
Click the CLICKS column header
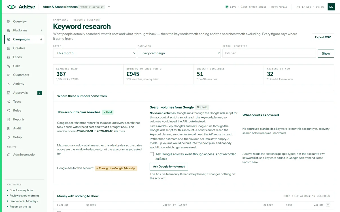pyautogui.click(x=268, y=205)
